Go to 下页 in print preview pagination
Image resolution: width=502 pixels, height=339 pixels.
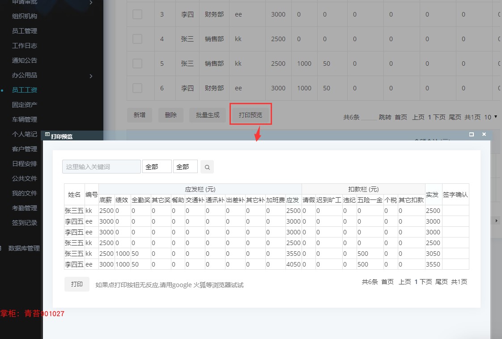pyautogui.click(x=425, y=282)
